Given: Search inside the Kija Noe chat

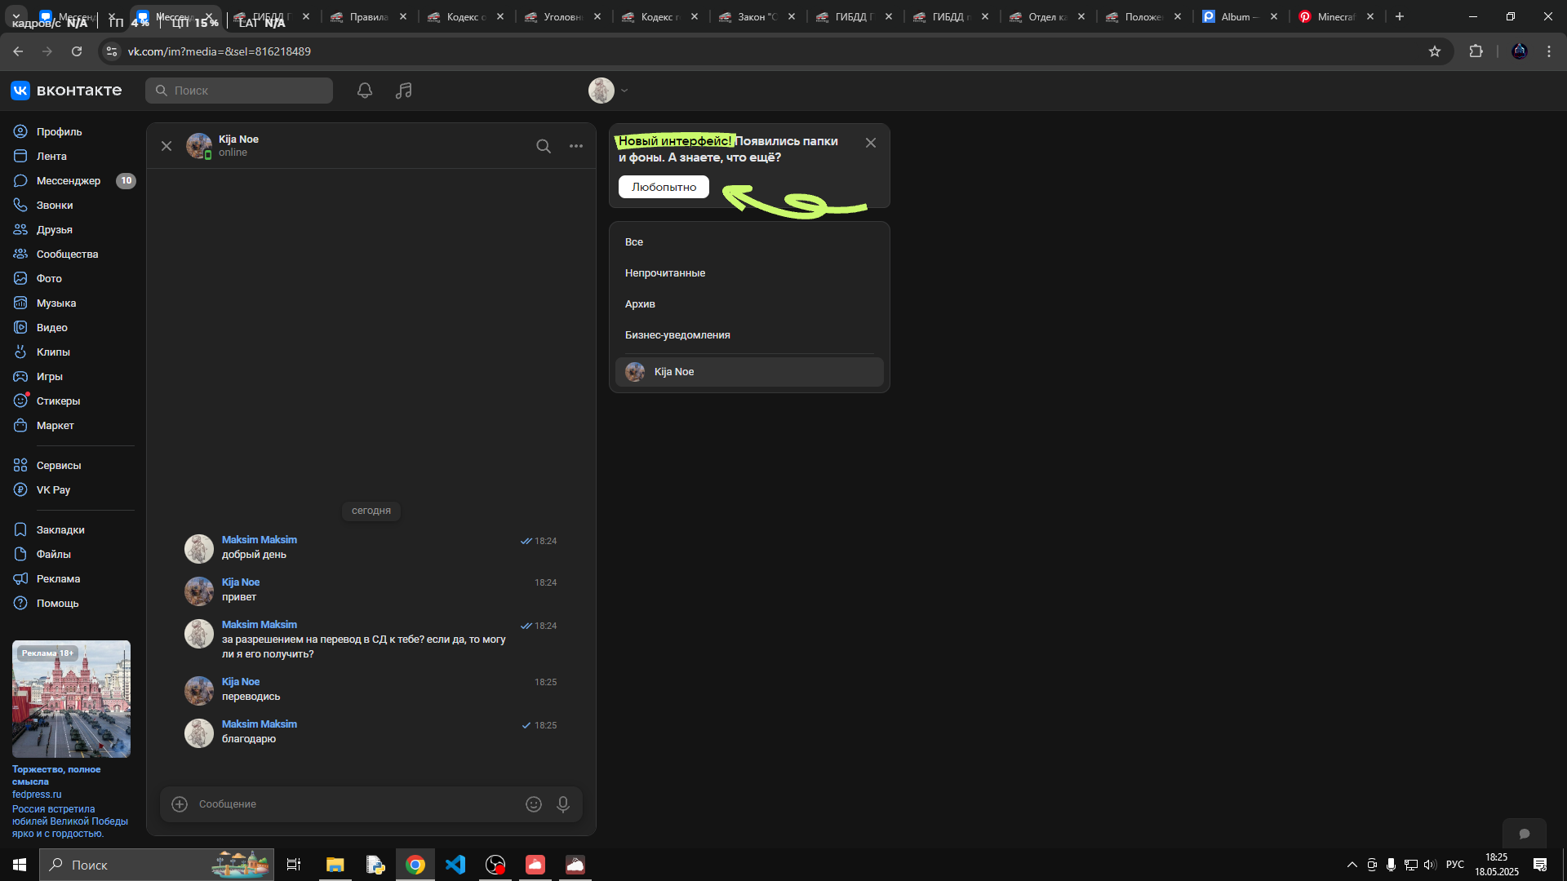Looking at the screenshot, I should click(x=544, y=146).
